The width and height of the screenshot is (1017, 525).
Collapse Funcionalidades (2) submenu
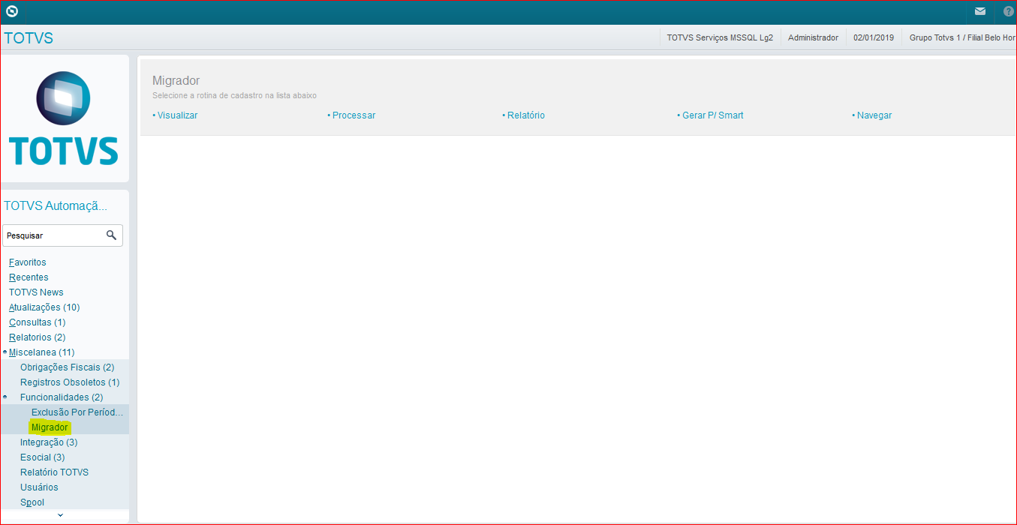point(62,397)
